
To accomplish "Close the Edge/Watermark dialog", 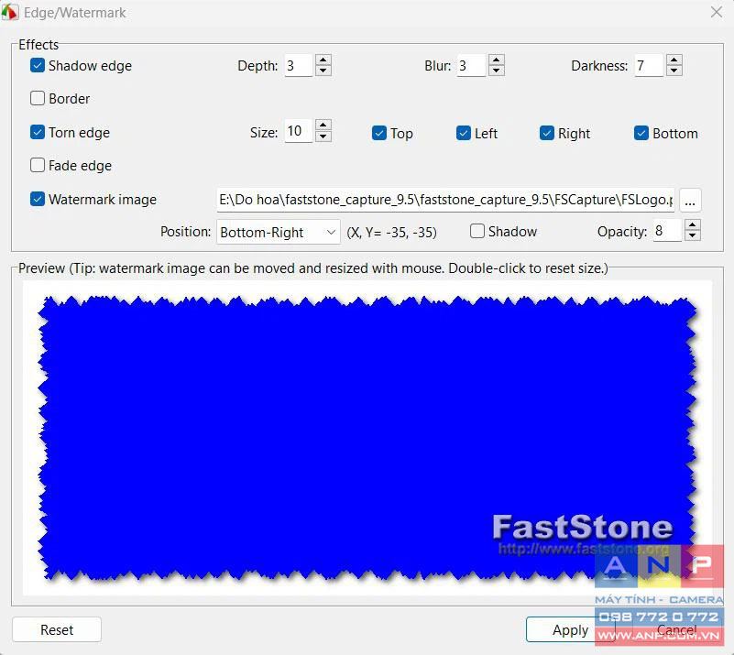I will (717, 12).
